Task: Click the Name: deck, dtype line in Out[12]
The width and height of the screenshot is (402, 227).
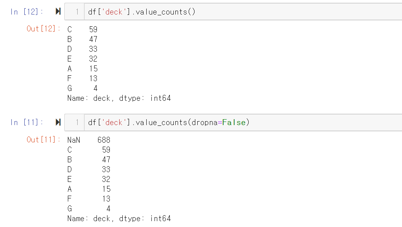Action: [x=119, y=98]
